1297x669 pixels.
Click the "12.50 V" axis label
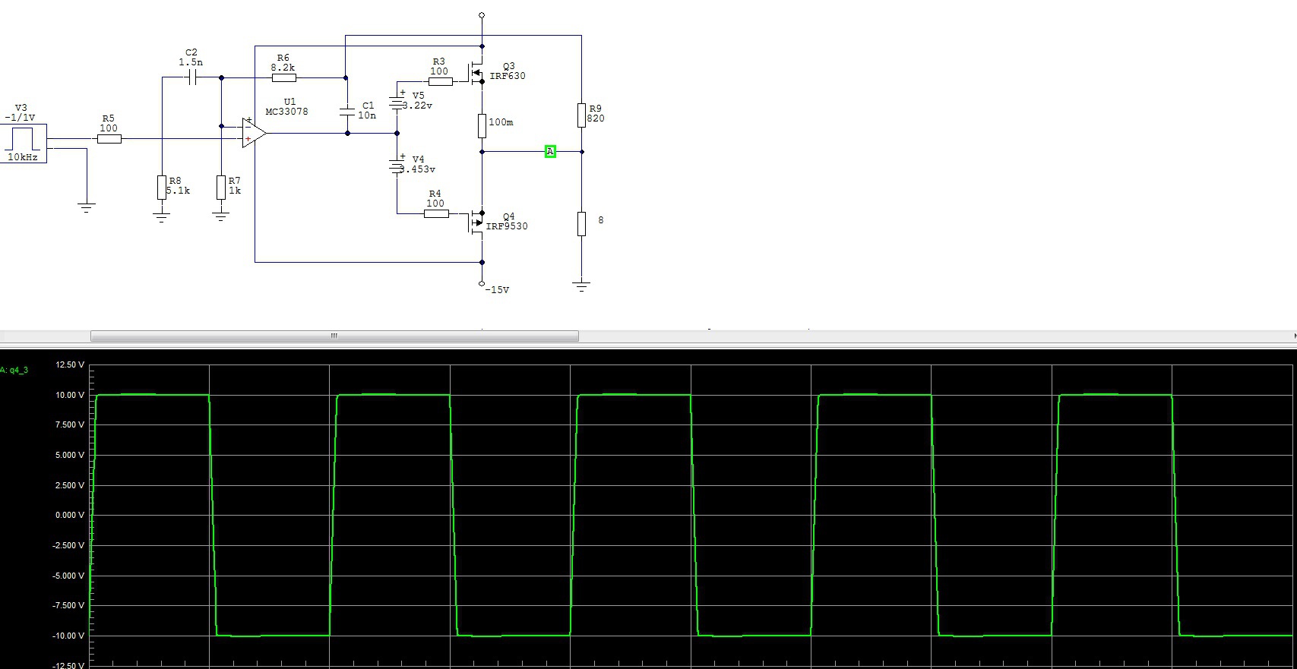[x=70, y=365]
